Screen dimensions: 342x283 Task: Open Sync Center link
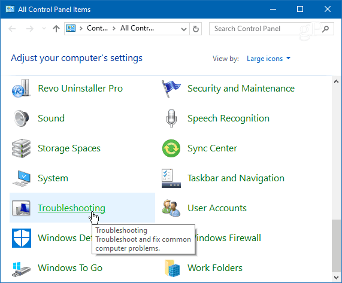tap(212, 148)
